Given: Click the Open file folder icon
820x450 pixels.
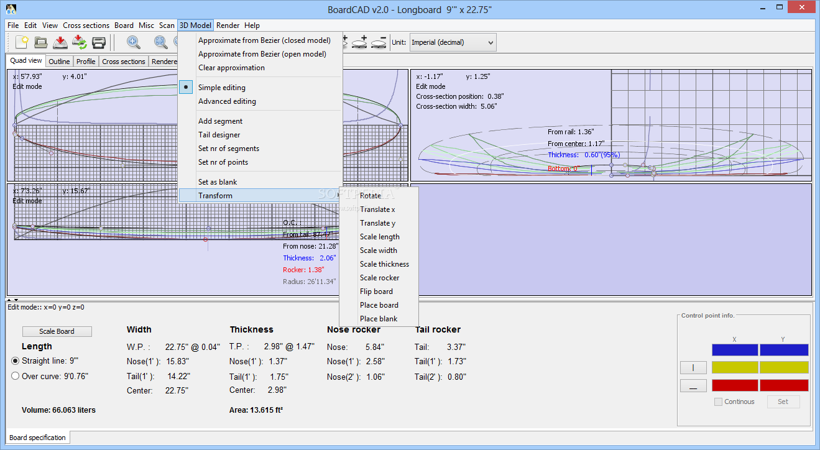Looking at the screenshot, I should point(41,42).
